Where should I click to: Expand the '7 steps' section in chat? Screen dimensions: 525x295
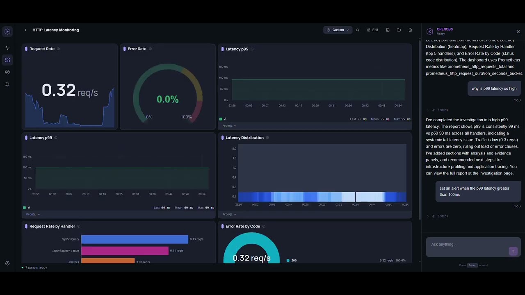[437, 110]
